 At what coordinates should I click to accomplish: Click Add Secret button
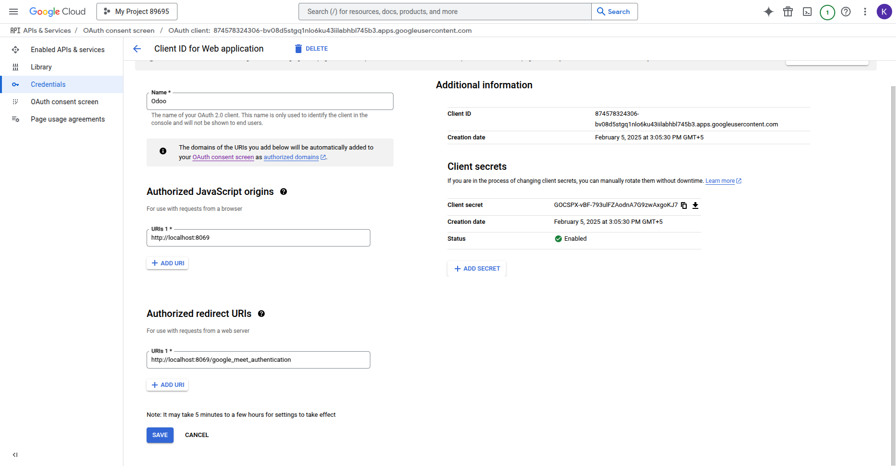tap(477, 269)
